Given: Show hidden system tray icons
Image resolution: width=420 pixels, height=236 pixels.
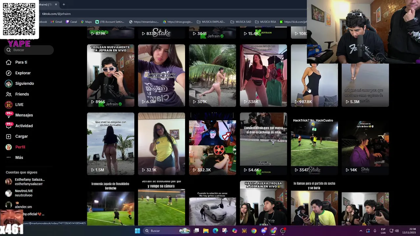Looking at the screenshot, I should click(x=361, y=231).
